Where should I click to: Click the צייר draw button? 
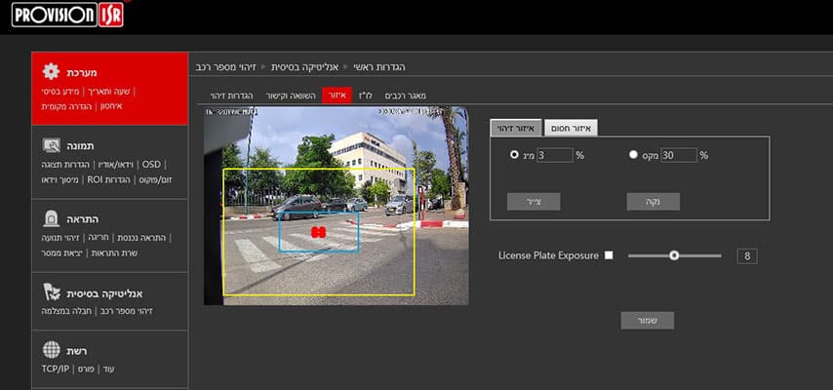tap(534, 202)
